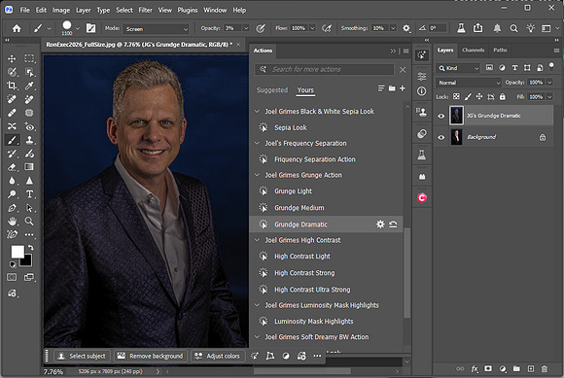Open the Search icon in options bar
Image resolution: width=564 pixels, height=378 pixels.
(514, 28)
